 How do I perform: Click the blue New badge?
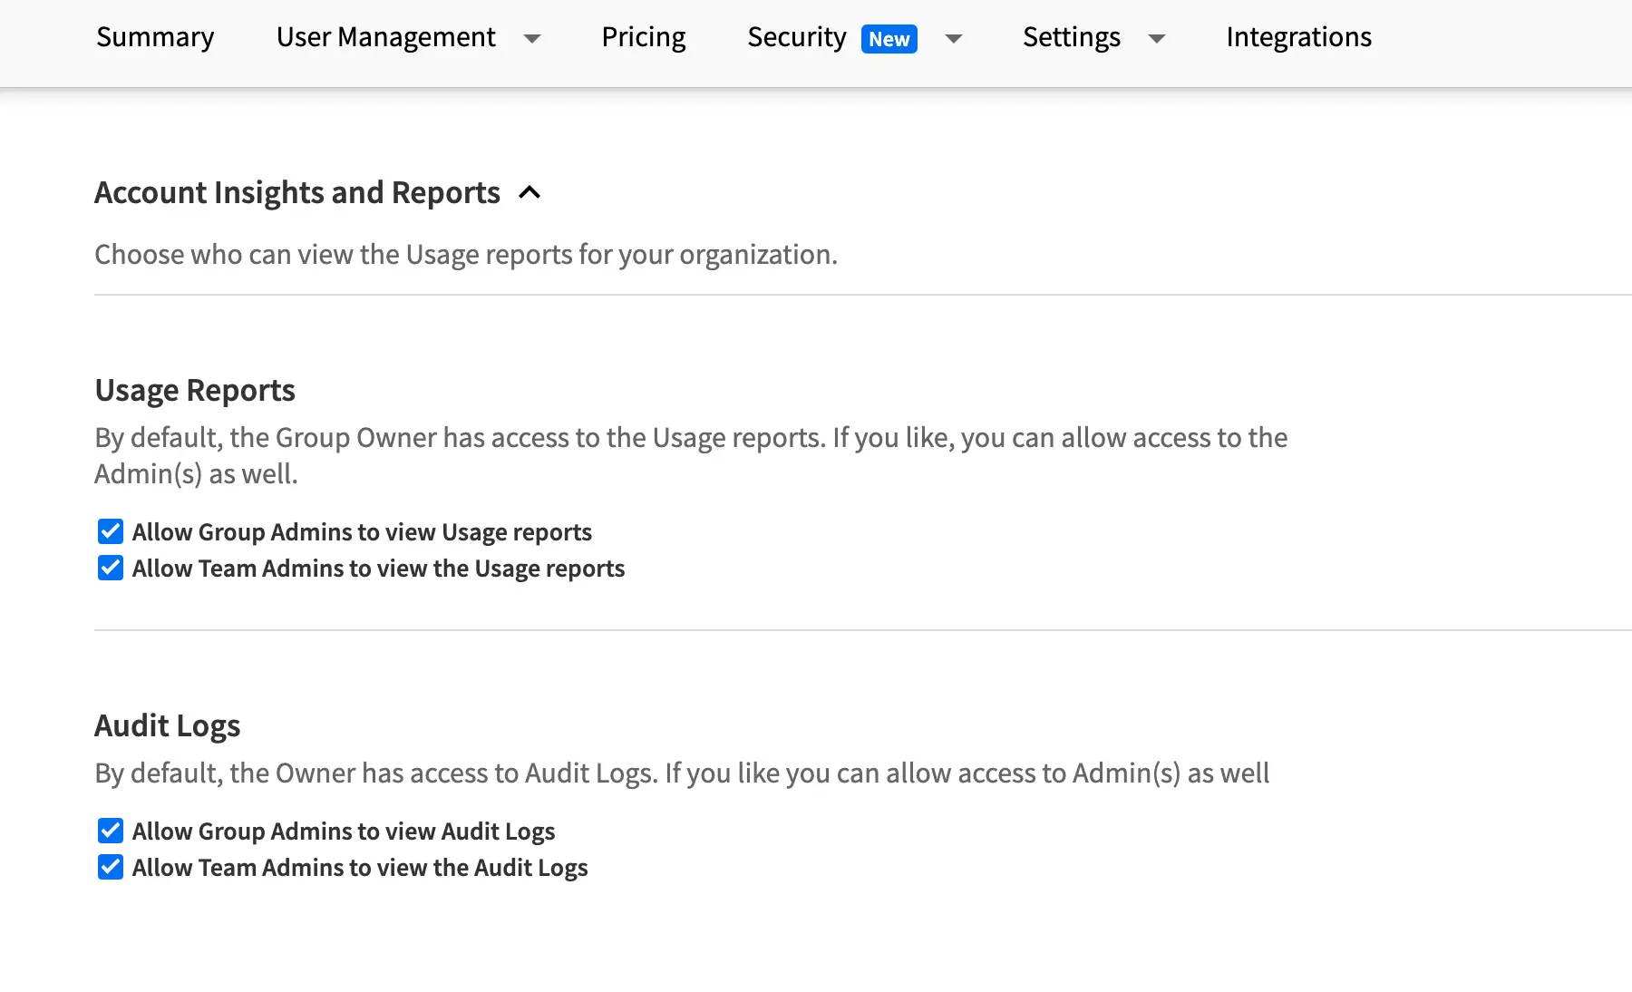coord(889,39)
